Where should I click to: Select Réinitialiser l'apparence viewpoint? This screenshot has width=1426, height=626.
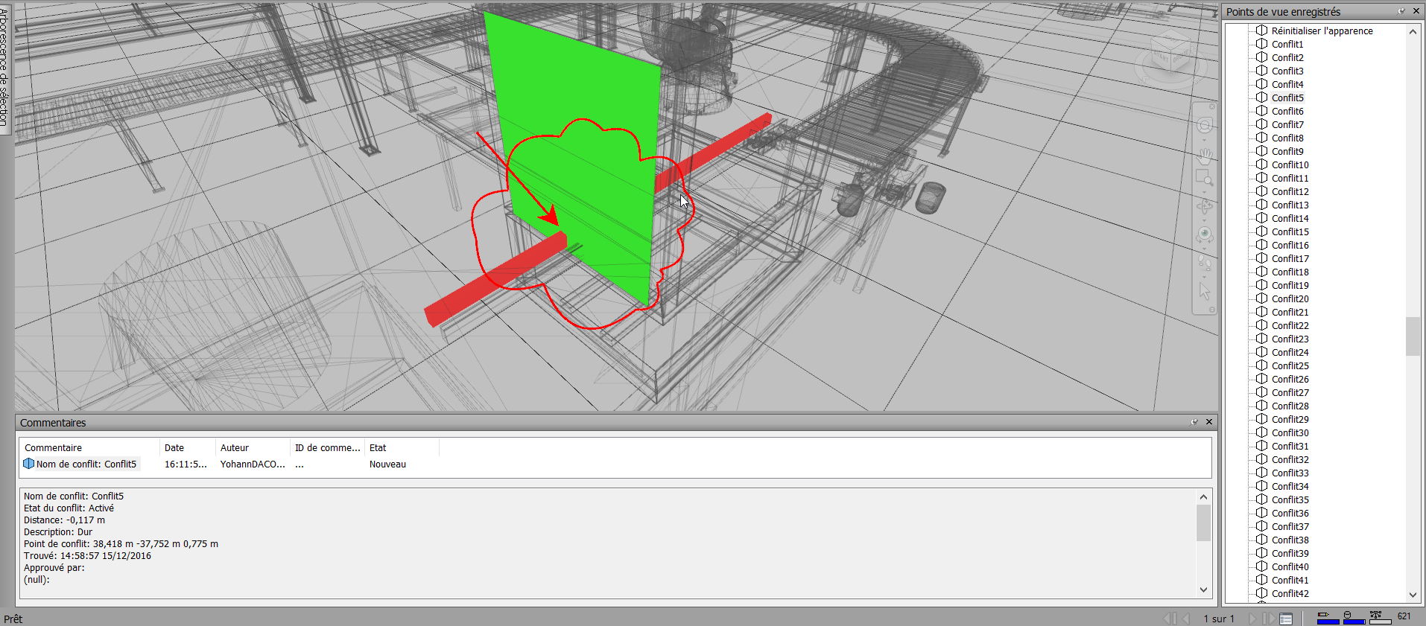tap(1321, 31)
